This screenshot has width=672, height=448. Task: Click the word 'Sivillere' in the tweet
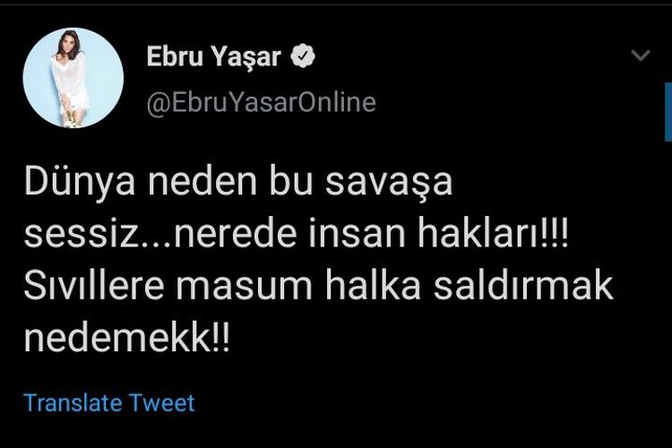coord(94,286)
